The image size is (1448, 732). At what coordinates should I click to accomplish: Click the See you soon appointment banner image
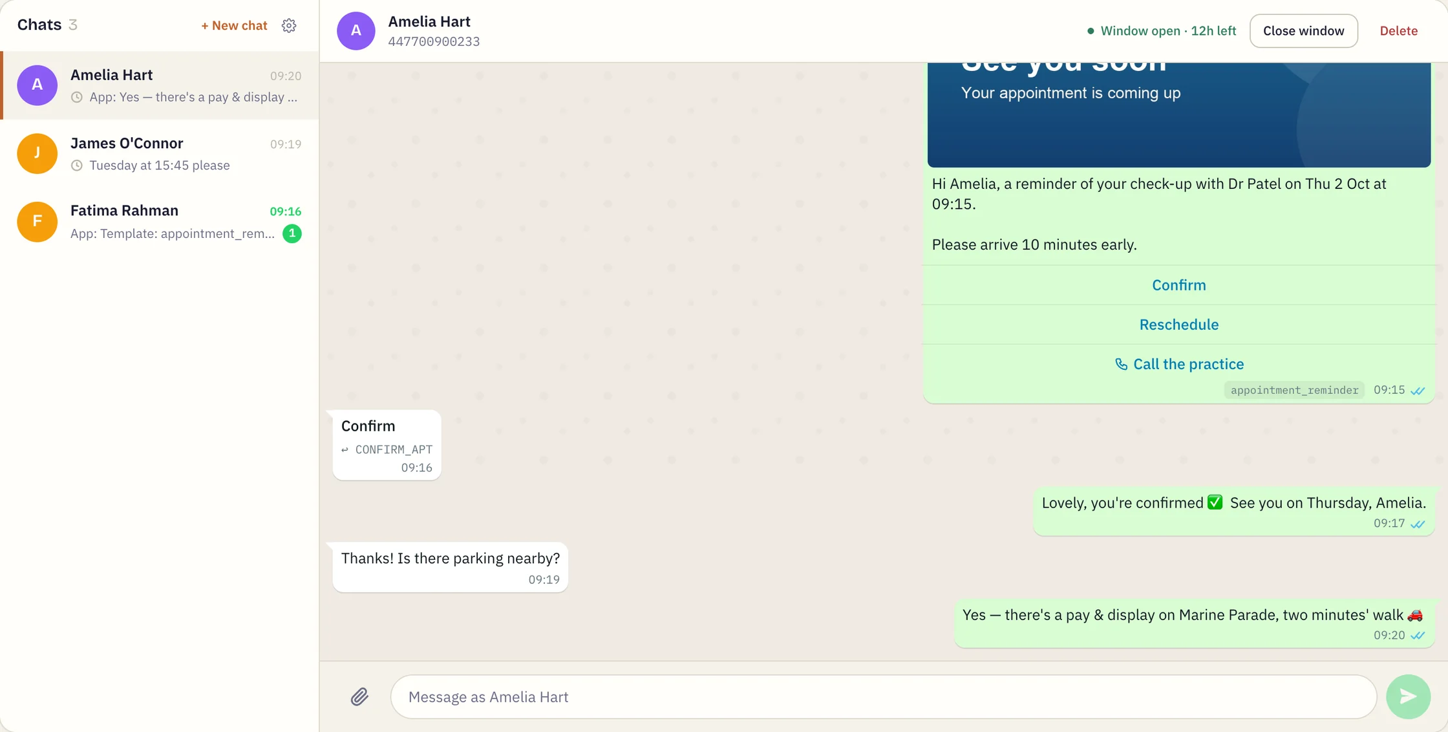point(1178,114)
